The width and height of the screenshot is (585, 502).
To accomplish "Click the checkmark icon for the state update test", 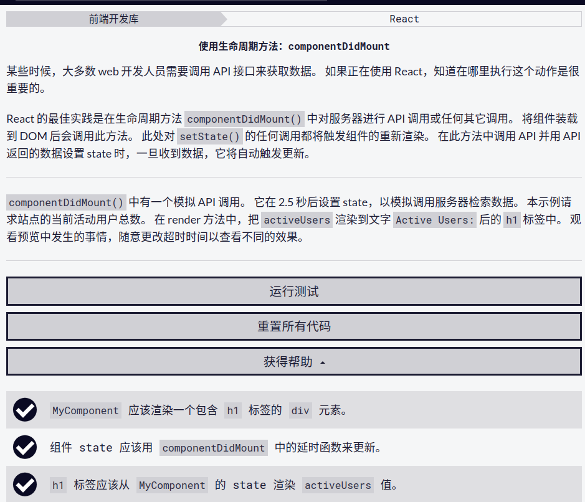I will click(x=25, y=447).
